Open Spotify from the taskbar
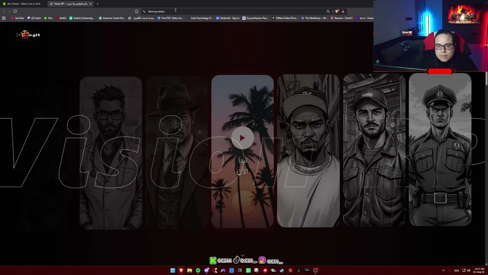The height and width of the screenshot is (275, 488). click(198, 270)
